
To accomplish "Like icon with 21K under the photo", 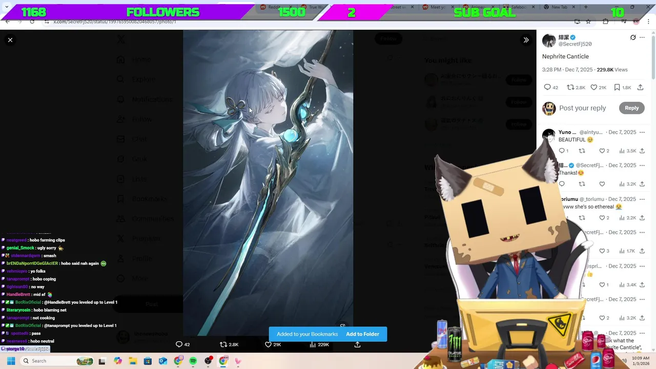I will pyautogui.click(x=273, y=344).
